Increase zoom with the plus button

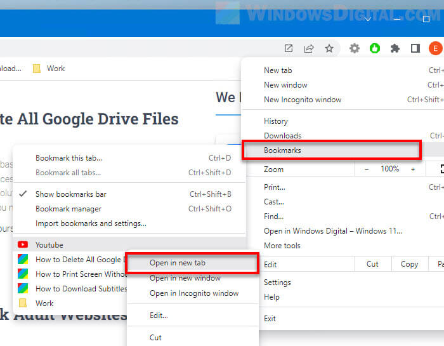[x=413, y=170]
